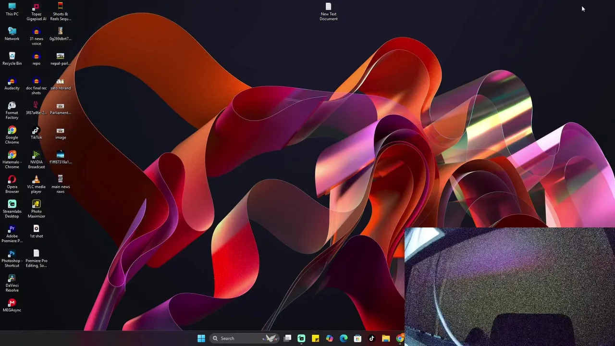Viewport: 615px width, 346px height.
Task: Select the 'sato nbrand' image file
Action: click(60, 84)
